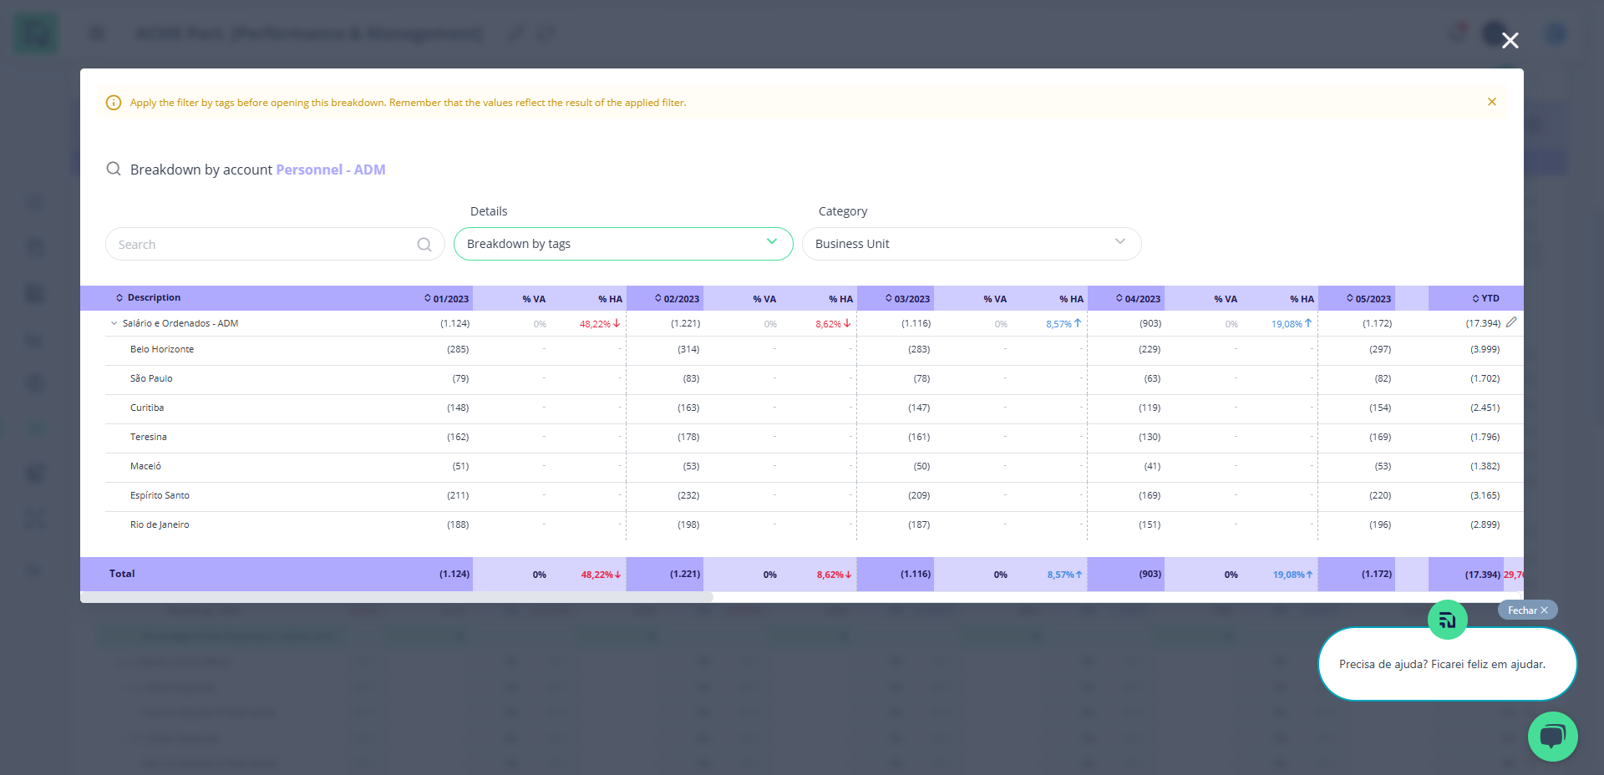Image resolution: width=1604 pixels, height=775 pixels.
Task: Select the Belo Horizonte row
Action: (815, 350)
